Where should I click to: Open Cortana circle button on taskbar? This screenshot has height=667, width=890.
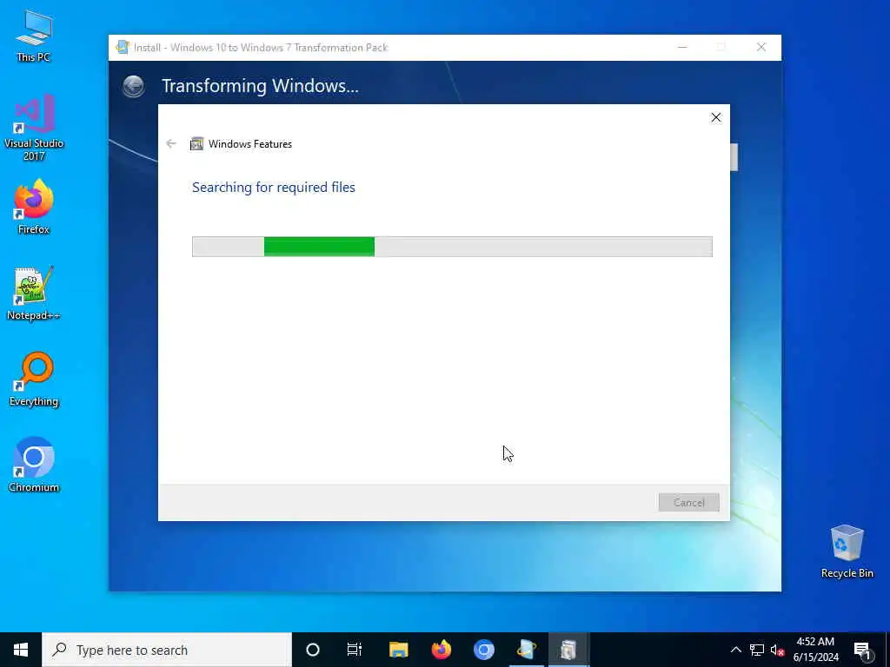[313, 650]
